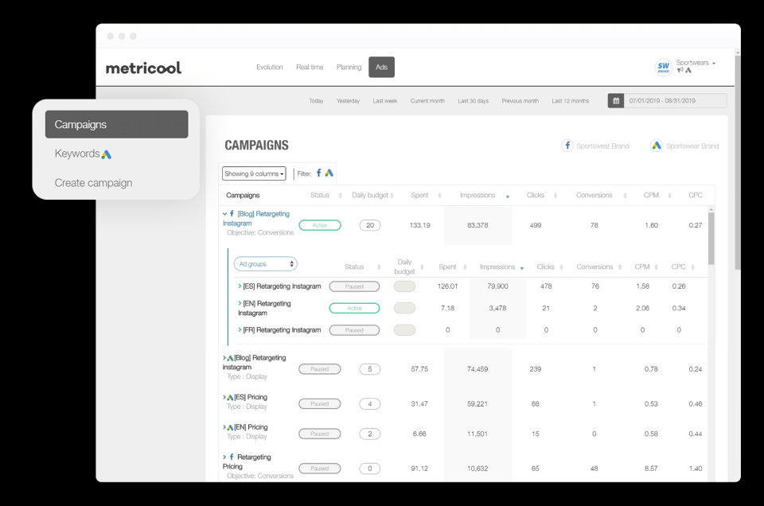Select the Yesterday date range

[348, 101]
